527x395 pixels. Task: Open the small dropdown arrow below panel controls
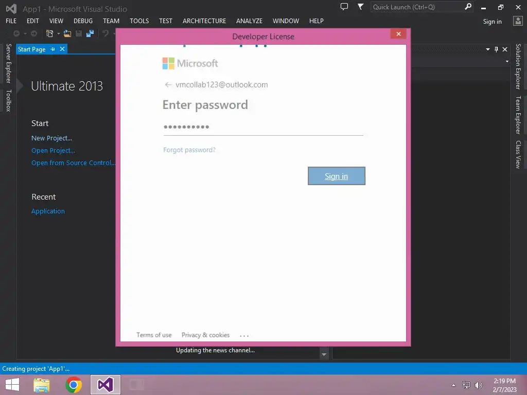click(x=507, y=62)
